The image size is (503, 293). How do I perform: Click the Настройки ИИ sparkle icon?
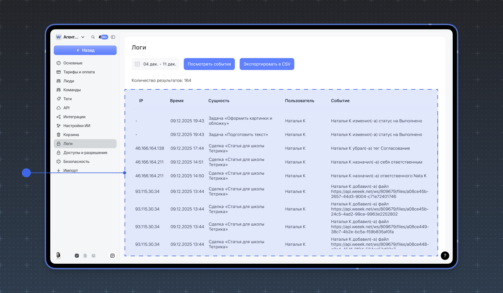pyautogui.click(x=59, y=126)
